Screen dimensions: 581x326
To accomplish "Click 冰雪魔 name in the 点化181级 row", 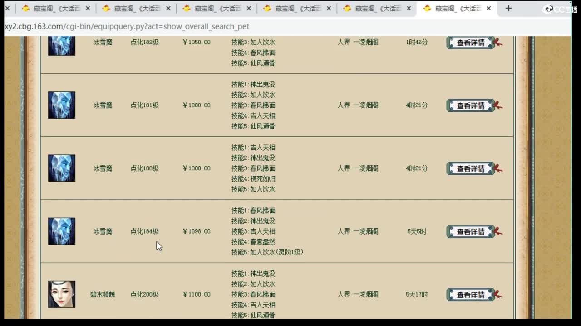I will tap(103, 105).
